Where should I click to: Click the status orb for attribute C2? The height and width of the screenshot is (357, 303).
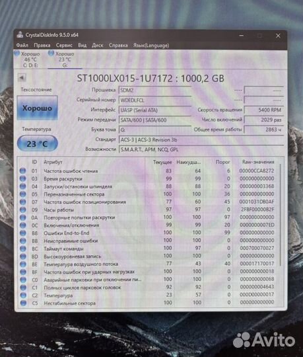coord(22,296)
